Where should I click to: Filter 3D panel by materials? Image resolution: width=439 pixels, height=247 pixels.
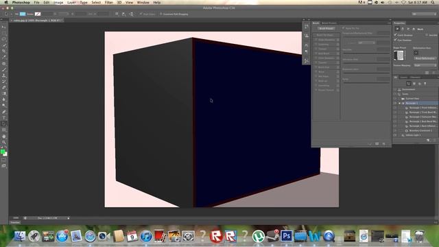tap(420, 84)
